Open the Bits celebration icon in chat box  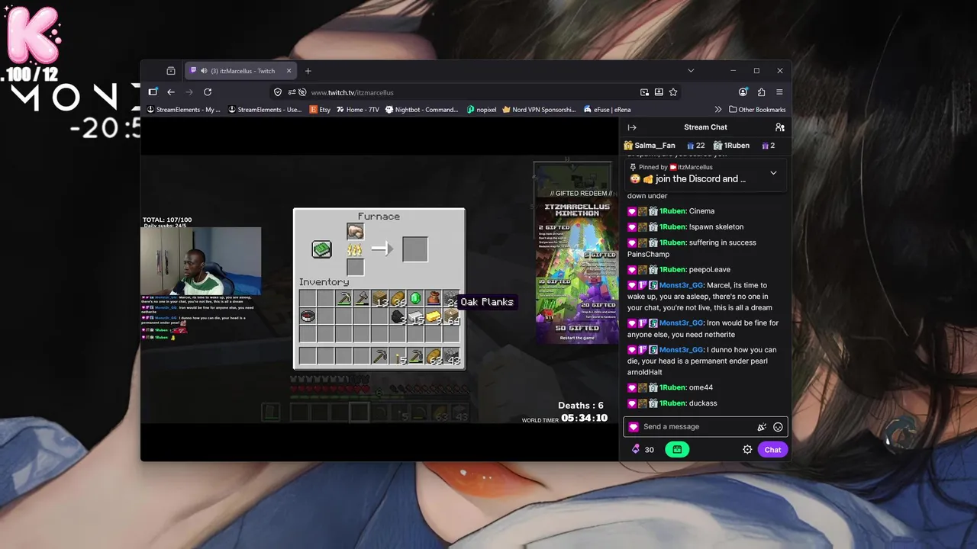pyautogui.click(x=761, y=427)
